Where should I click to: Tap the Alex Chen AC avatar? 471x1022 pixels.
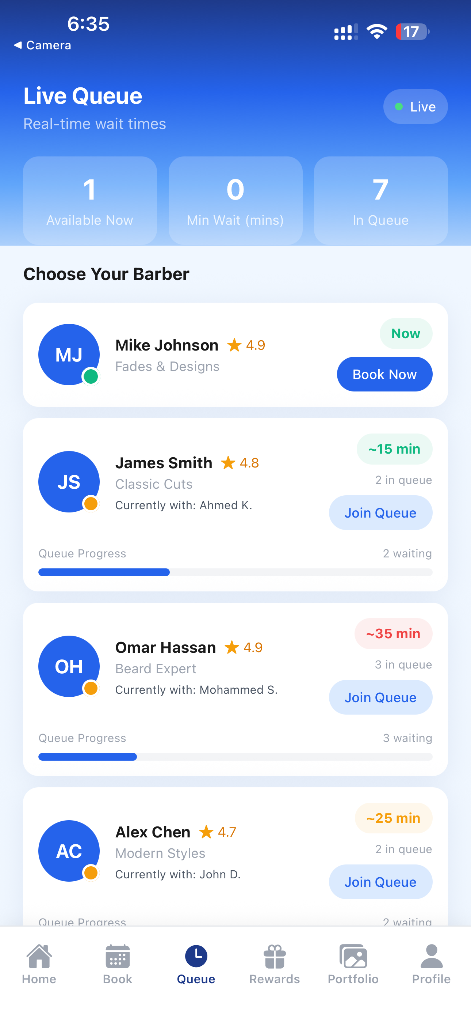pos(69,851)
